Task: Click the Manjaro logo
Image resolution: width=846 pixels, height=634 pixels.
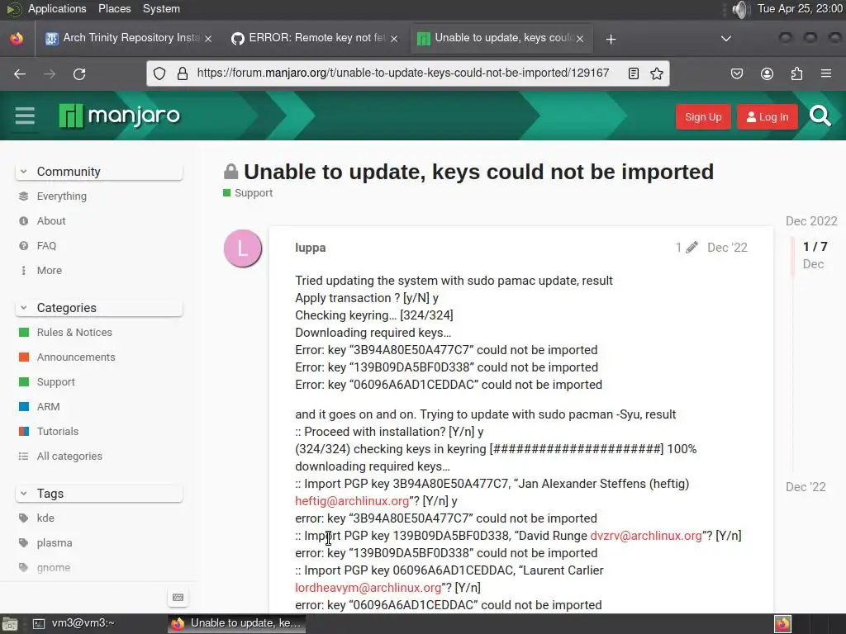Action: point(119,116)
